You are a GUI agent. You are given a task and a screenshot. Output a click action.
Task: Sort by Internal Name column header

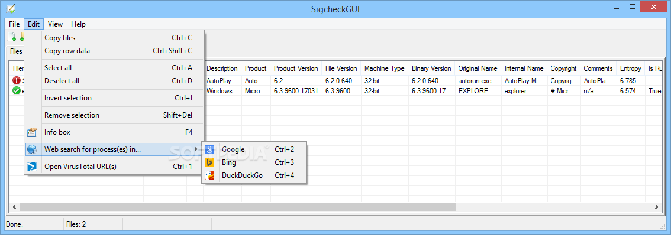click(x=524, y=68)
